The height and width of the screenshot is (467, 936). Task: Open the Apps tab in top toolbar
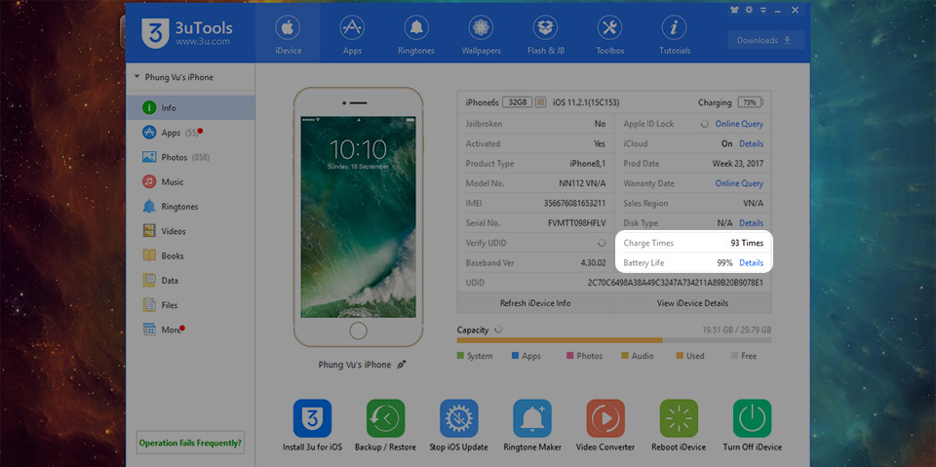point(352,36)
